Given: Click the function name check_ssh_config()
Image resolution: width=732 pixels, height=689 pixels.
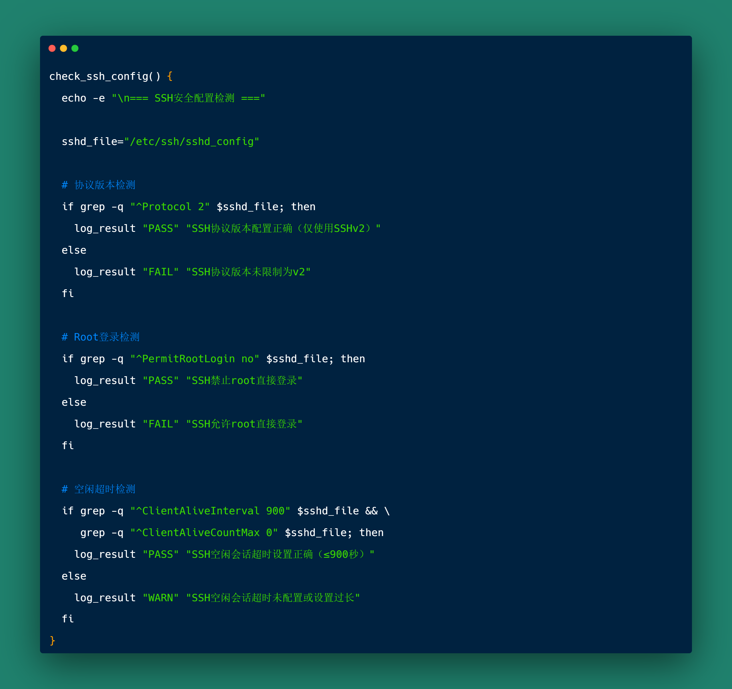Looking at the screenshot, I should 105,76.
